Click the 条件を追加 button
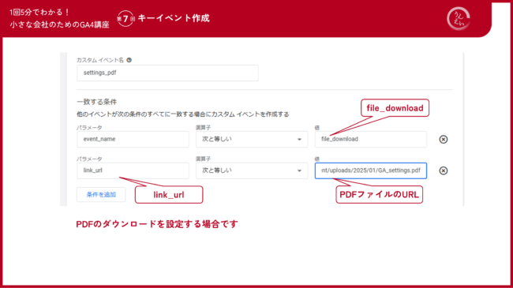Viewport: 513px width, 288px height. pyautogui.click(x=101, y=195)
